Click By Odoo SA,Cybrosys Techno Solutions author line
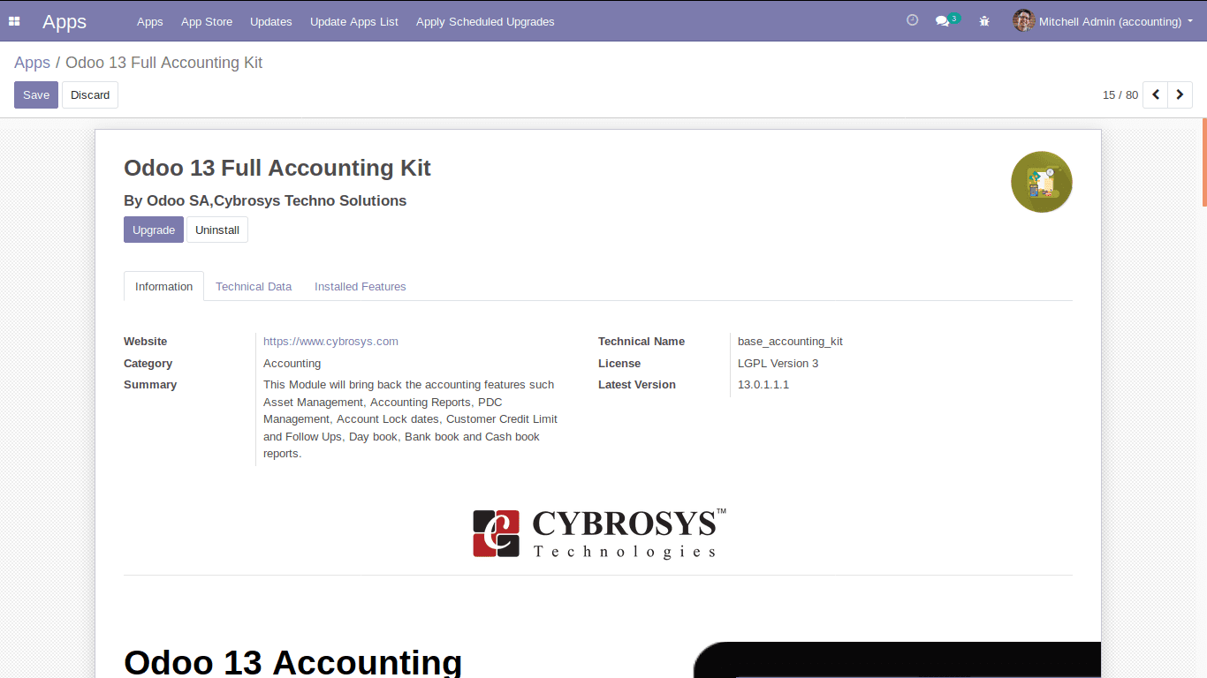 pyautogui.click(x=265, y=201)
